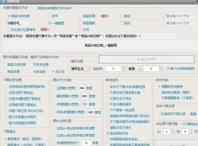Toggle the 自动释放内存 checkbox

click(x=108, y=133)
